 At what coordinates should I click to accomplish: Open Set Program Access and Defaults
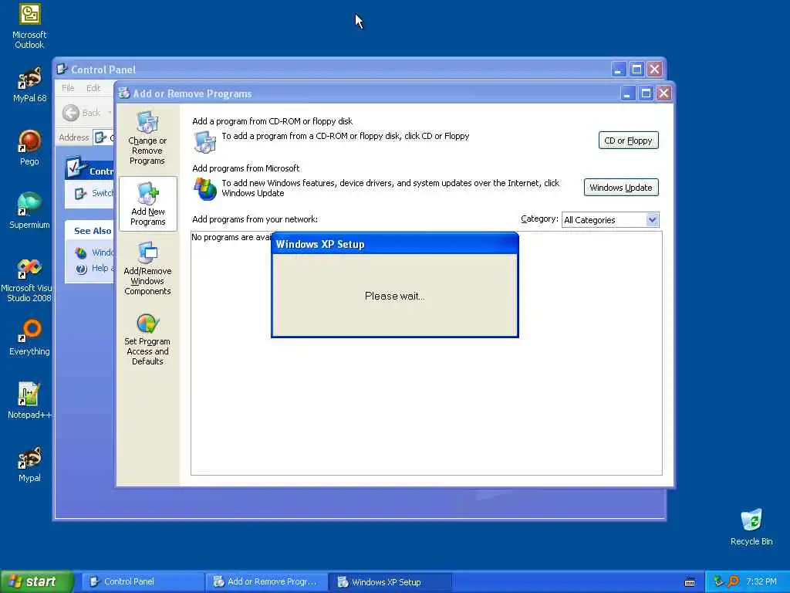pyautogui.click(x=147, y=340)
